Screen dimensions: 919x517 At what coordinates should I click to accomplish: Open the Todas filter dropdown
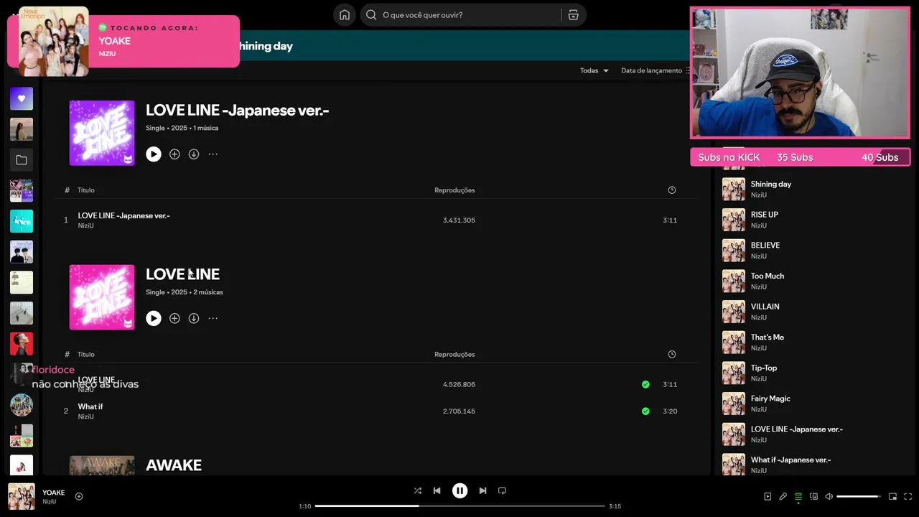click(594, 70)
